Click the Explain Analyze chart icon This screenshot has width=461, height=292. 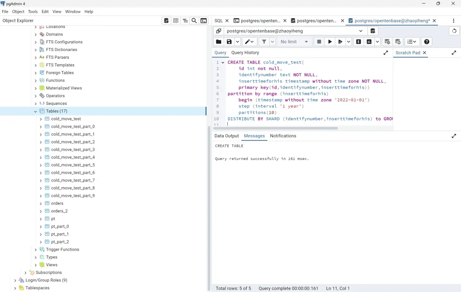coord(369,42)
